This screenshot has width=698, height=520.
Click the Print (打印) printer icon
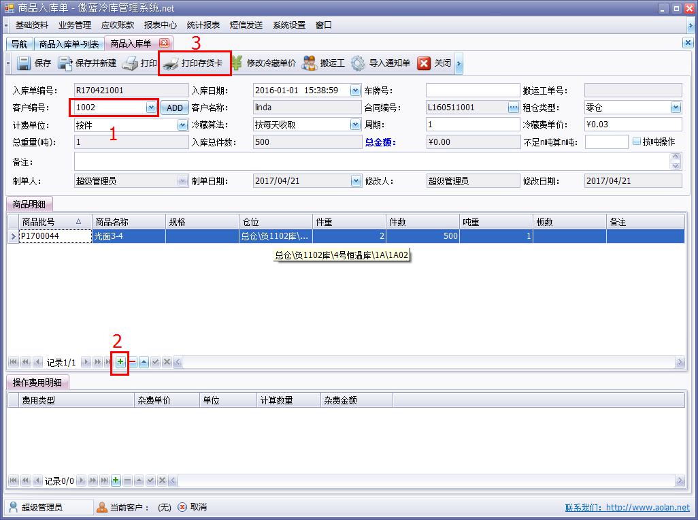pyautogui.click(x=130, y=63)
